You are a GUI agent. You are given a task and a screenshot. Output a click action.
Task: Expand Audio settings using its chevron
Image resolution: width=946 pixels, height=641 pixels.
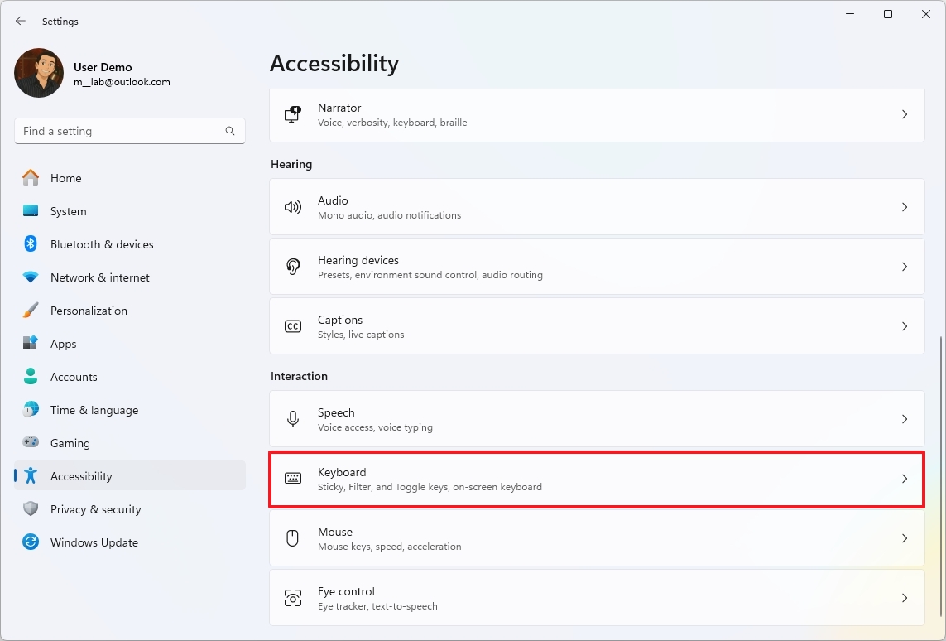(904, 207)
